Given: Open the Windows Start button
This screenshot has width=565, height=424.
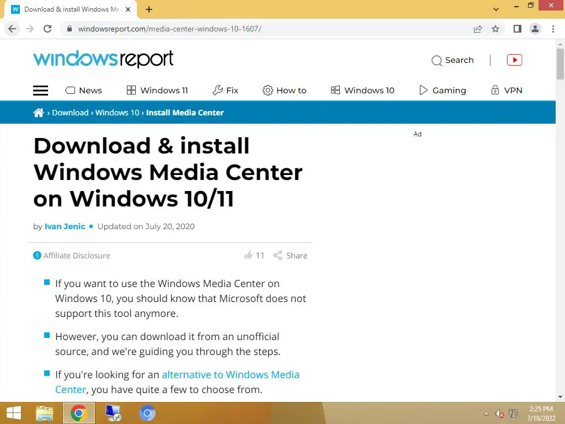Looking at the screenshot, I should [x=14, y=413].
